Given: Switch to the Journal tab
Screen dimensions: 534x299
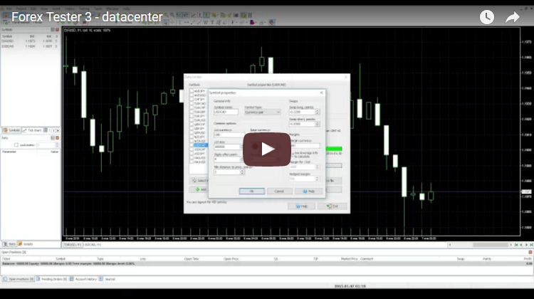Looking at the screenshot, I should (108, 279).
